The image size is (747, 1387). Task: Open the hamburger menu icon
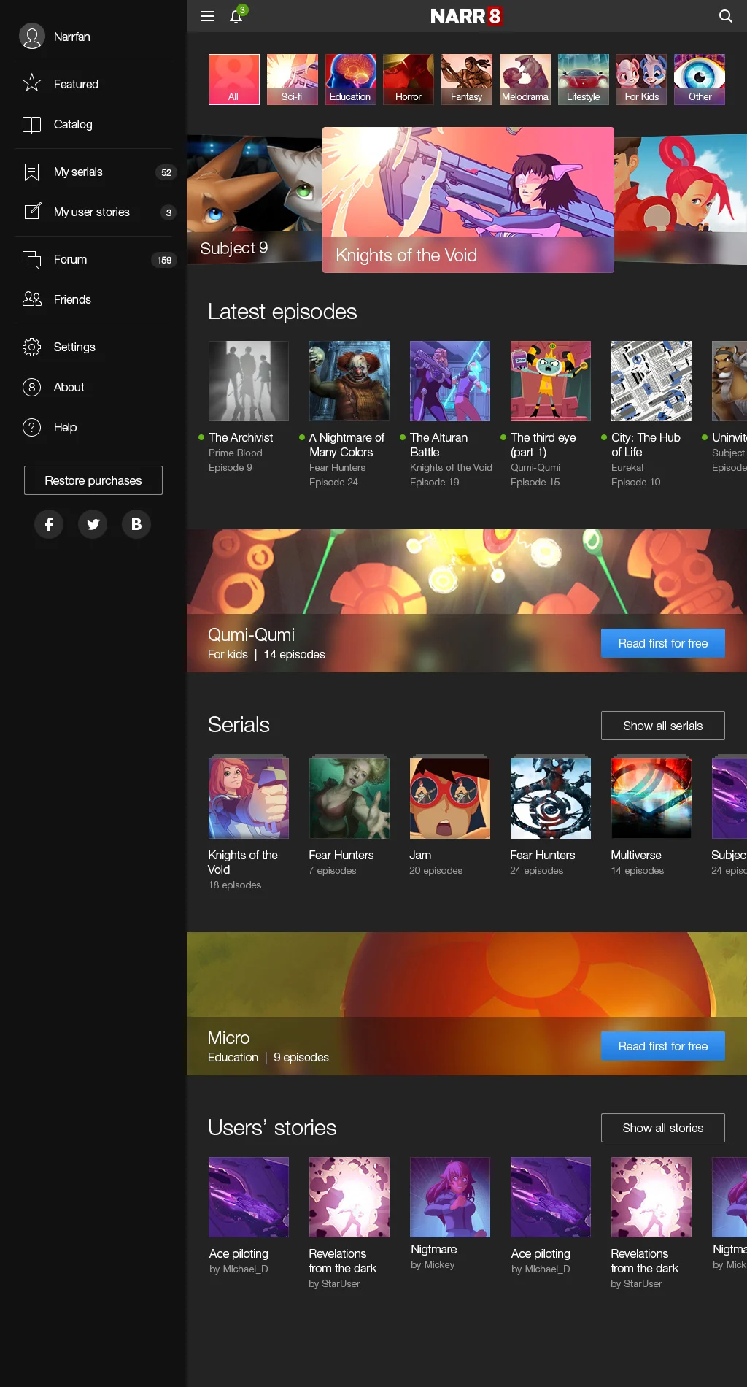click(207, 16)
